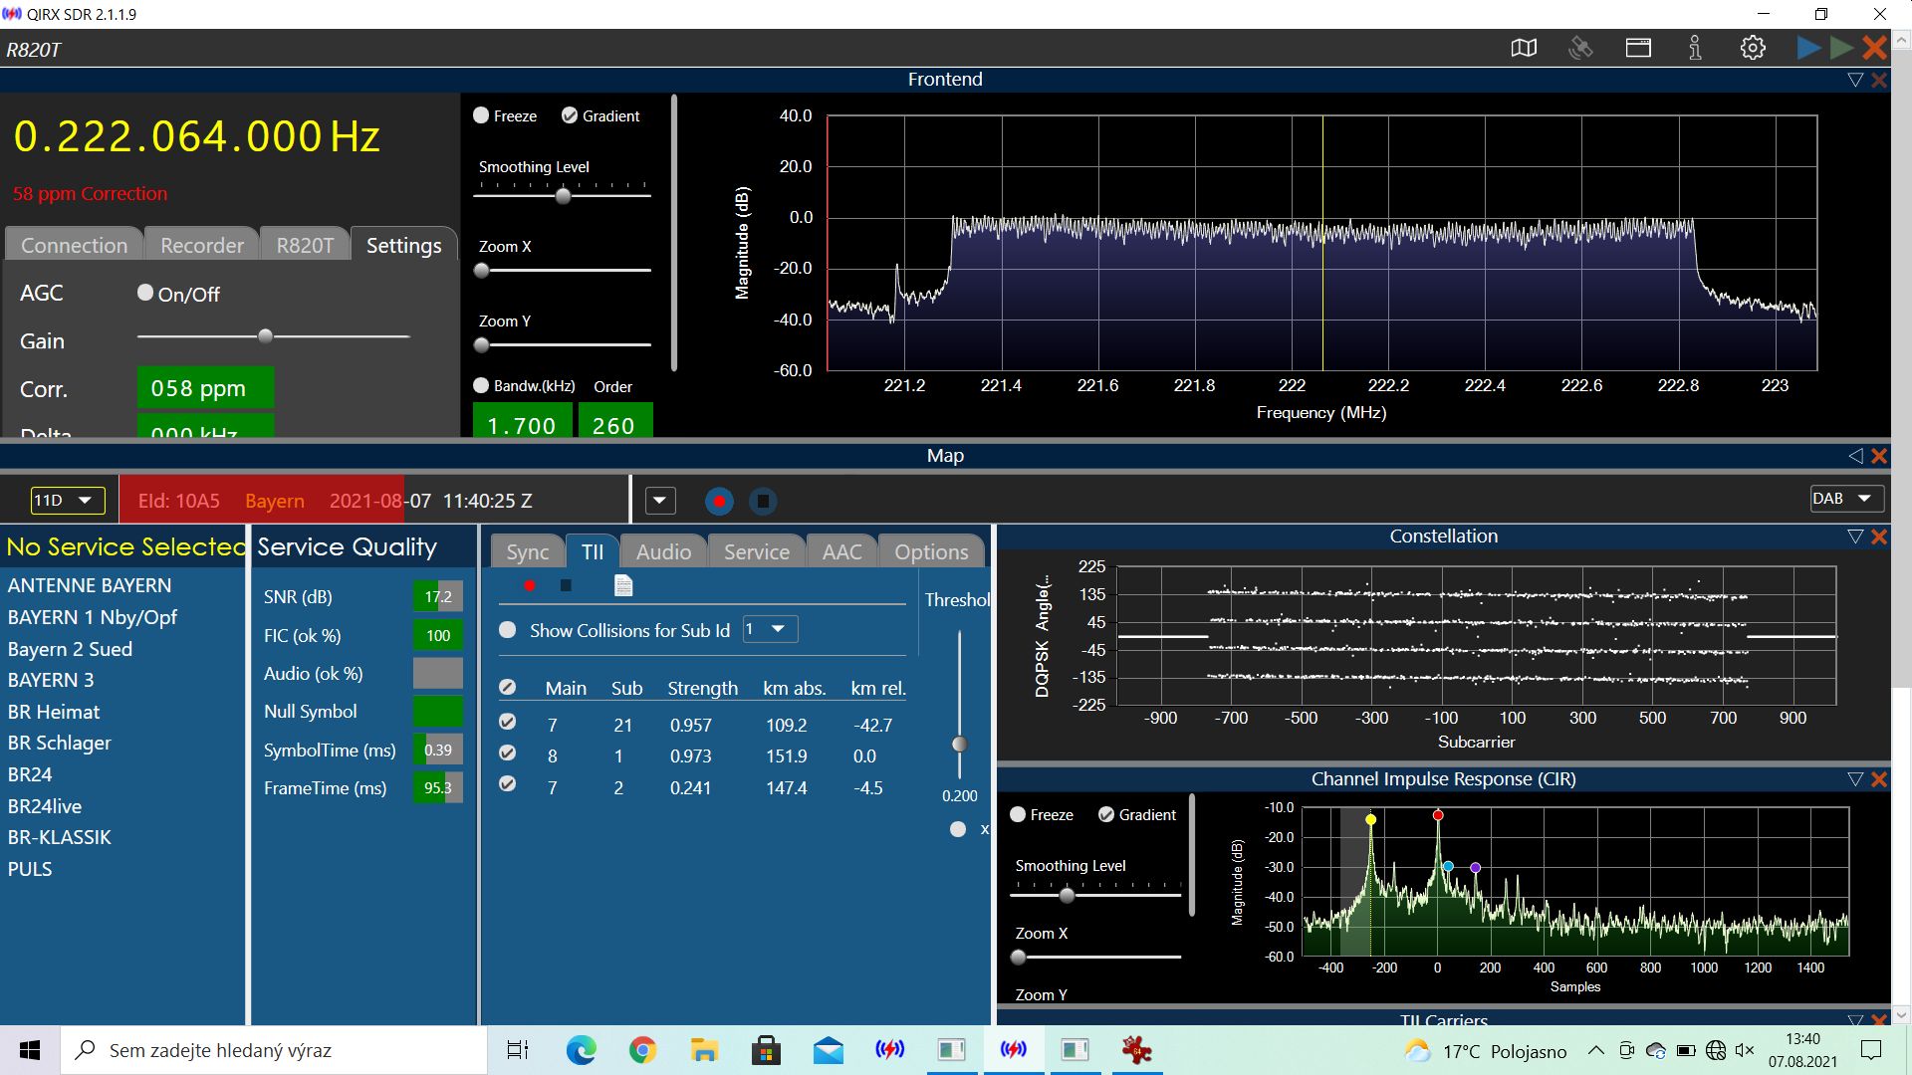Screen dimensions: 1912x1075
Task: Open dropdown arrow next to record button
Action: tap(660, 501)
